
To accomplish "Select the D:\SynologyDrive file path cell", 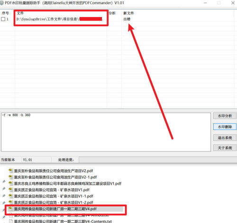I will point(60,19).
